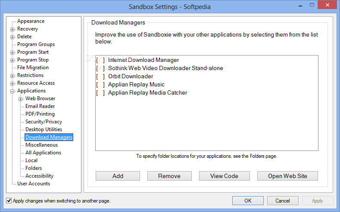This screenshot has height=212, width=340.
Task: Select Appearance in settings tree
Action: (x=31, y=21)
